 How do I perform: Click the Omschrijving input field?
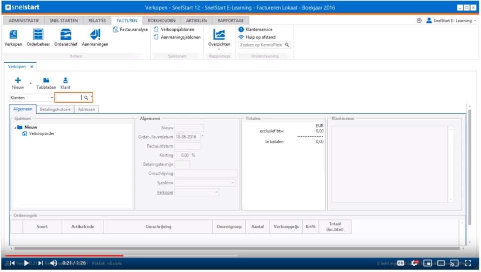[x=206, y=173]
